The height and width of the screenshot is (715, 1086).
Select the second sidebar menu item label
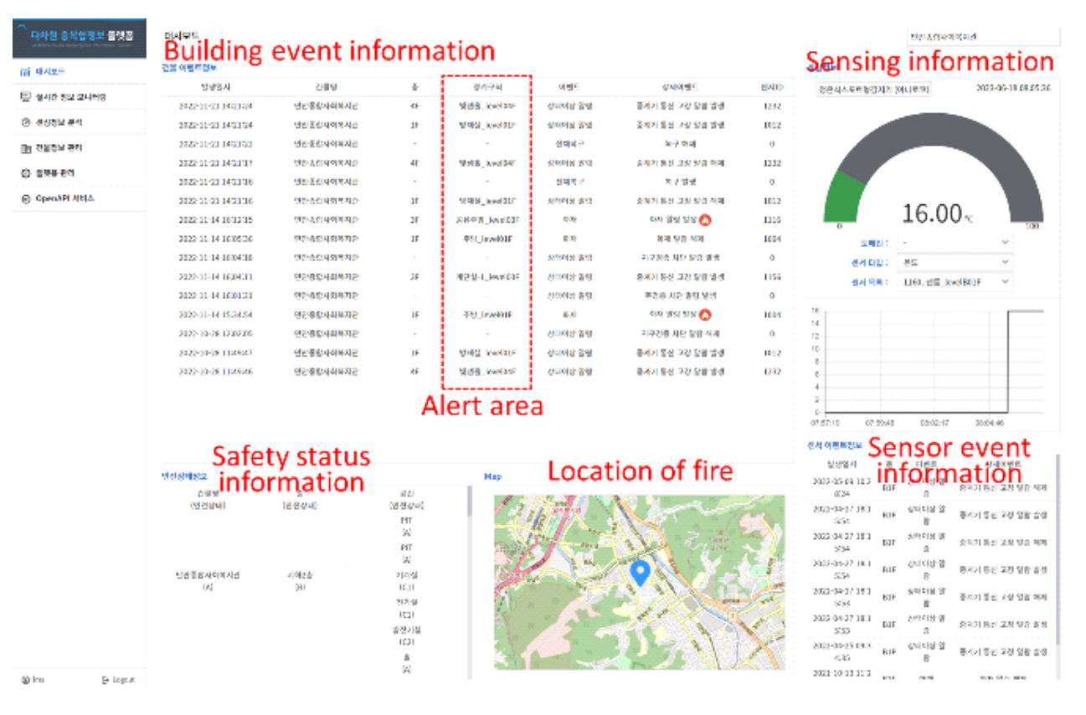click(72, 98)
